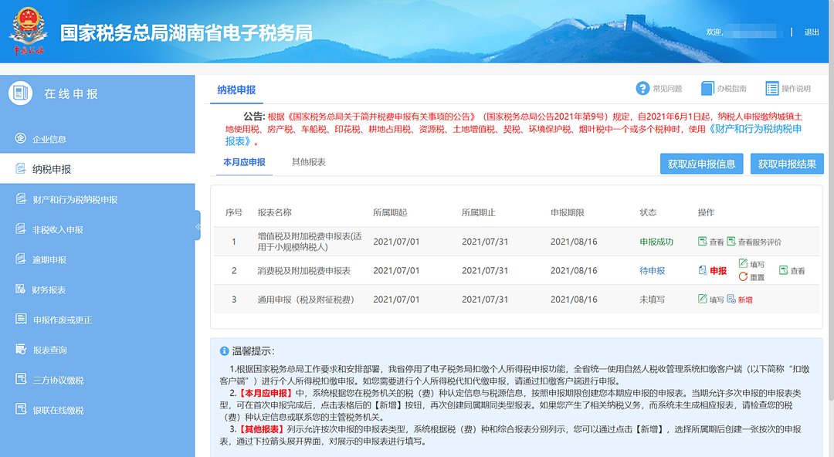Click the 企业信息 sidebar icon
Screen dimensions: 834x457
click(x=20, y=138)
